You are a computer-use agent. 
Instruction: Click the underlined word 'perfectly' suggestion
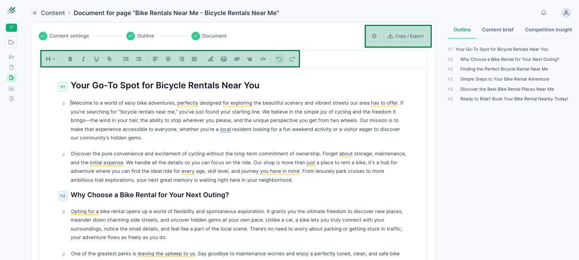[x=188, y=103]
